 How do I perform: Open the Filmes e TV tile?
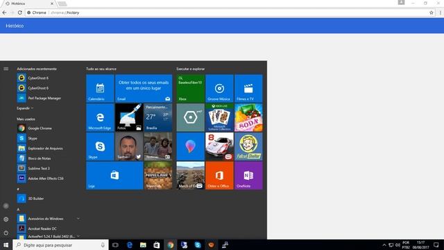(248, 88)
